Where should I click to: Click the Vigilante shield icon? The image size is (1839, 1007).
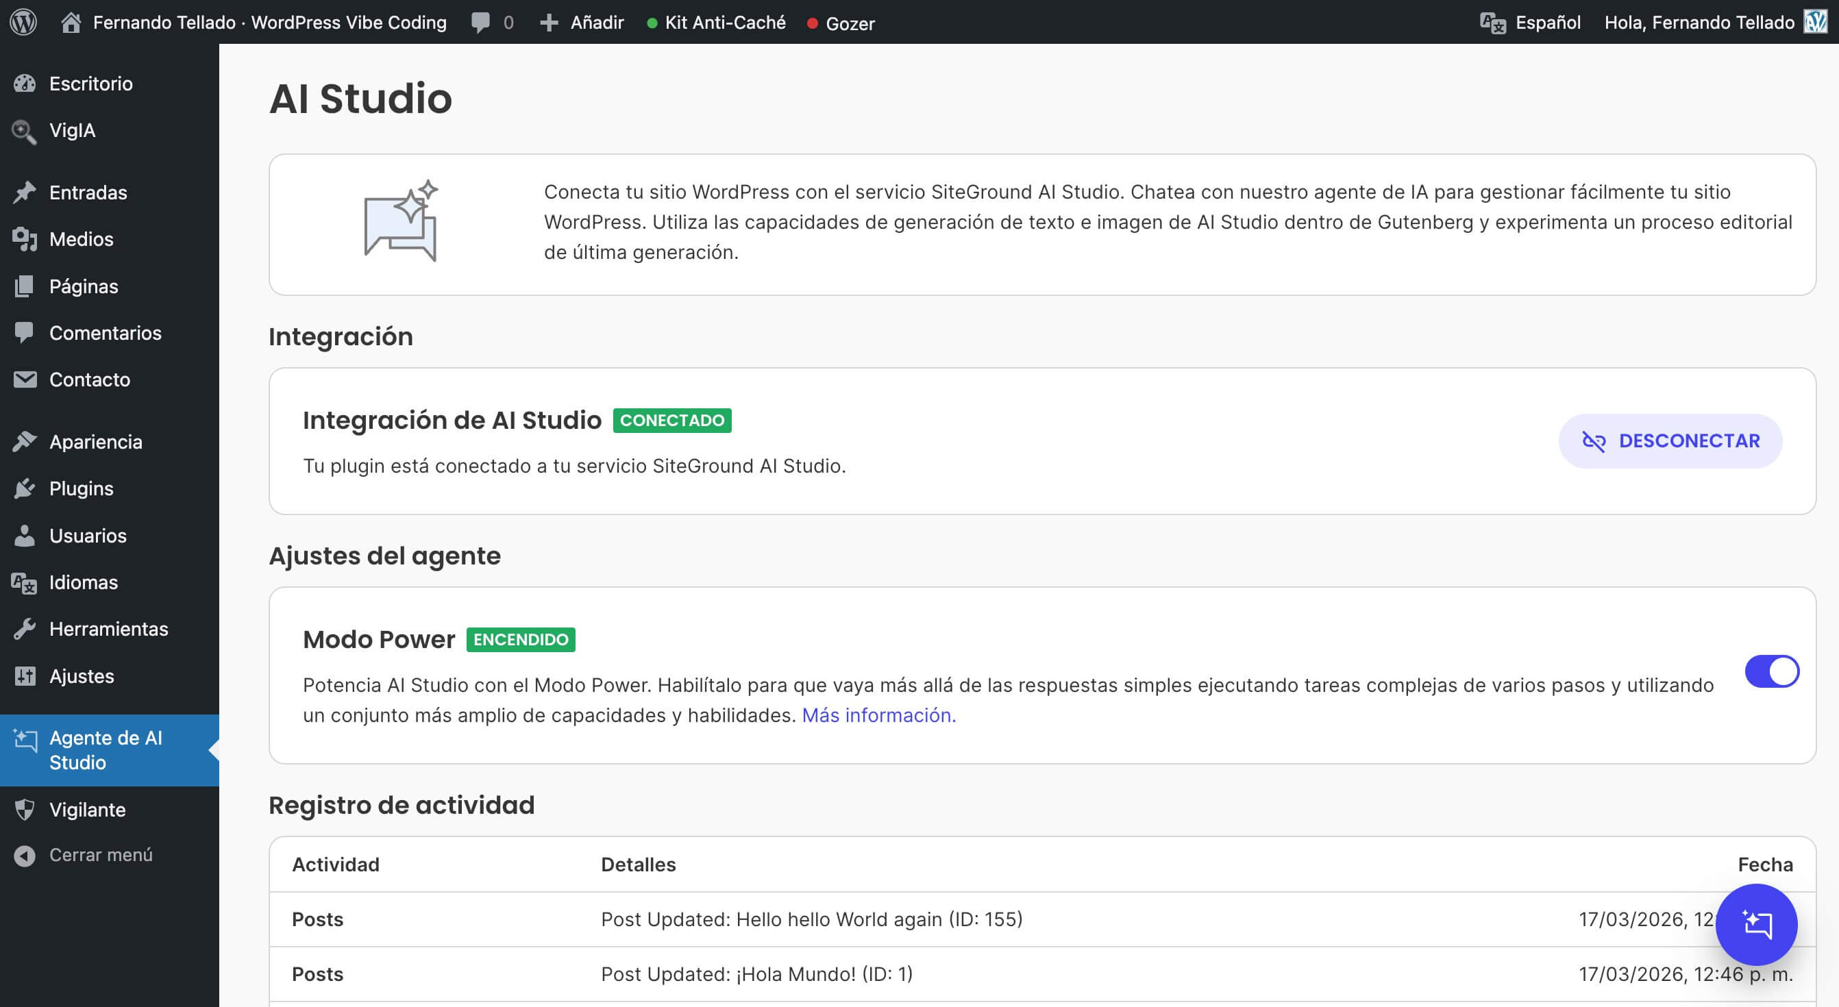tap(24, 809)
